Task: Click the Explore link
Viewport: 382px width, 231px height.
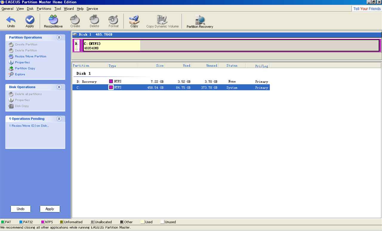Action: point(20,74)
